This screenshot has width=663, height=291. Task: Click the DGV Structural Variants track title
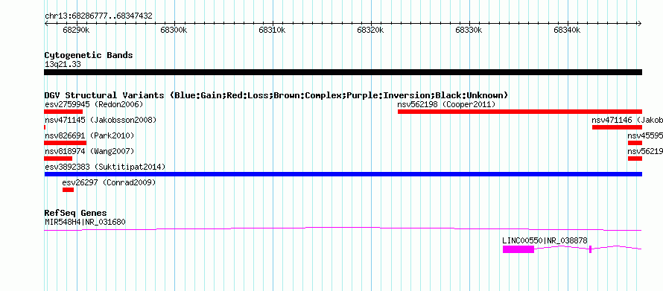click(x=276, y=95)
